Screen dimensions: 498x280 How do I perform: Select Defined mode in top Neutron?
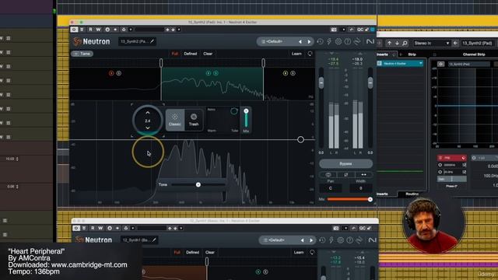pyautogui.click(x=190, y=54)
